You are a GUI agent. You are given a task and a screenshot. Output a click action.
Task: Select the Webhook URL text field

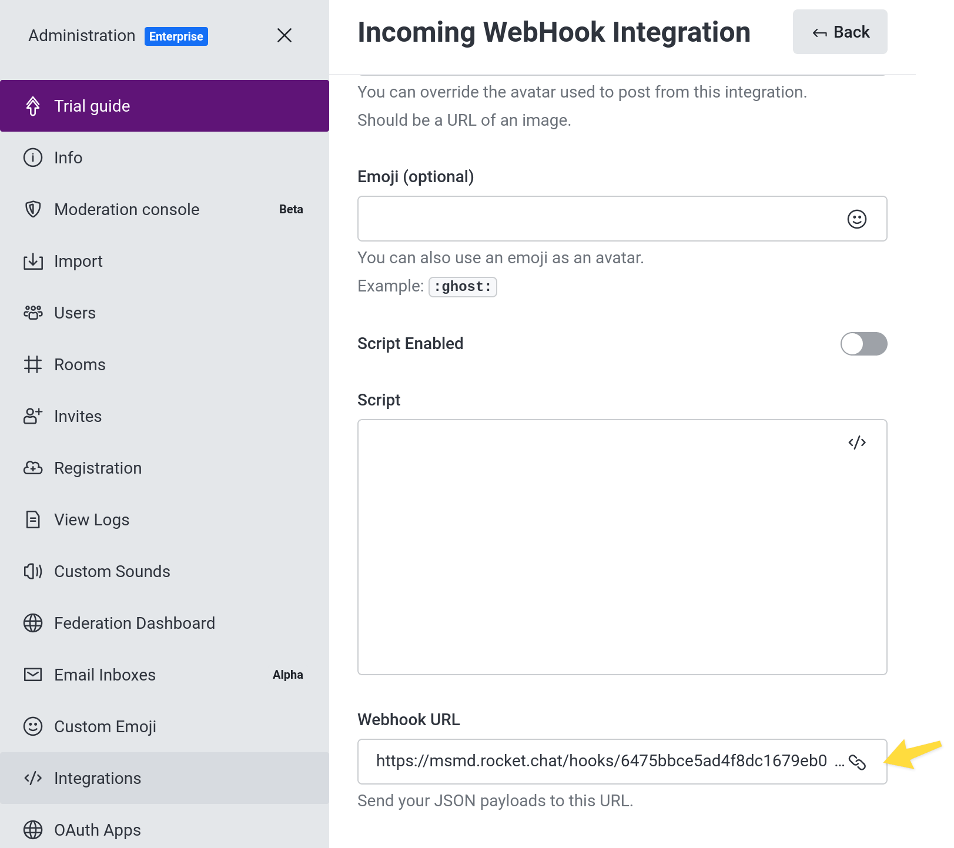tap(600, 762)
